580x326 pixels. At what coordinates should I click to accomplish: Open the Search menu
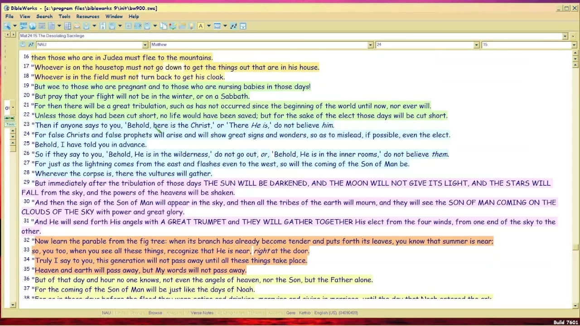pyautogui.click(x=44, y=17)
